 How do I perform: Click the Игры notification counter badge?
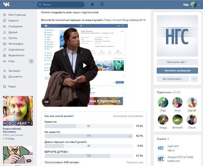(31, 61)
